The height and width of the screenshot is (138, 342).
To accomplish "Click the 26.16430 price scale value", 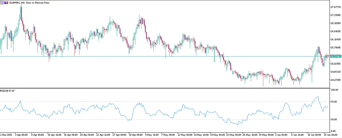I will click(x=336, y=39).
